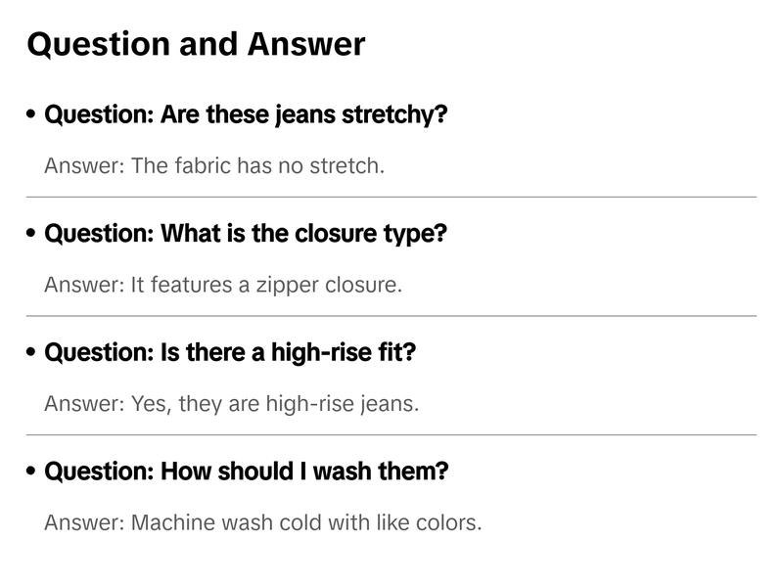Viewport: 783px width, 585px height.
Task: Expand the "How should I wash them?" question
Action: [x=247, y=472]
